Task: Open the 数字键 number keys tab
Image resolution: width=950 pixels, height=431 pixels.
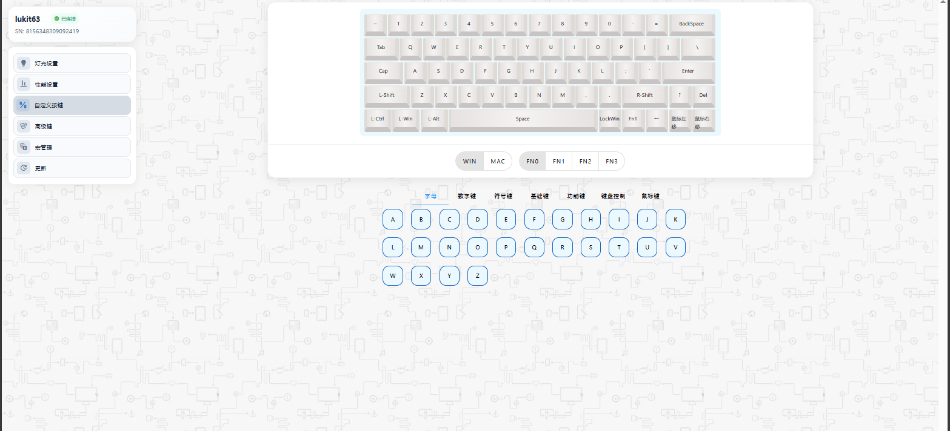Action: 467,196
